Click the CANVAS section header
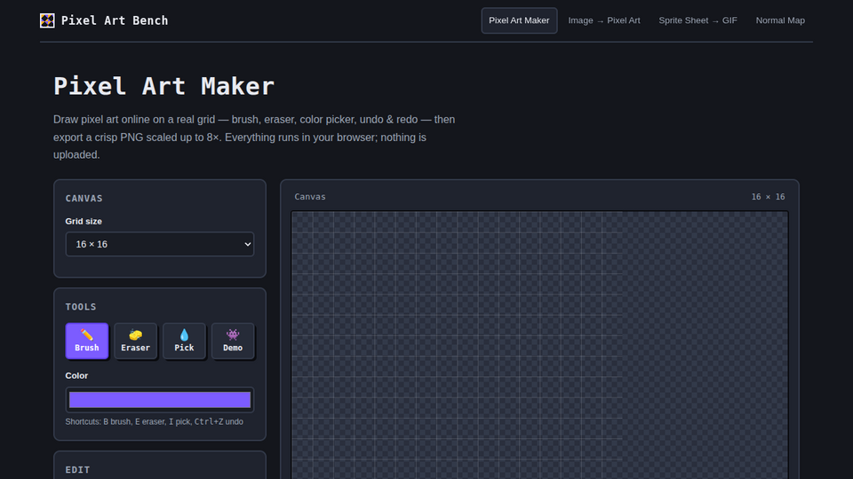The image size is (853, 479). coord(84,198)
